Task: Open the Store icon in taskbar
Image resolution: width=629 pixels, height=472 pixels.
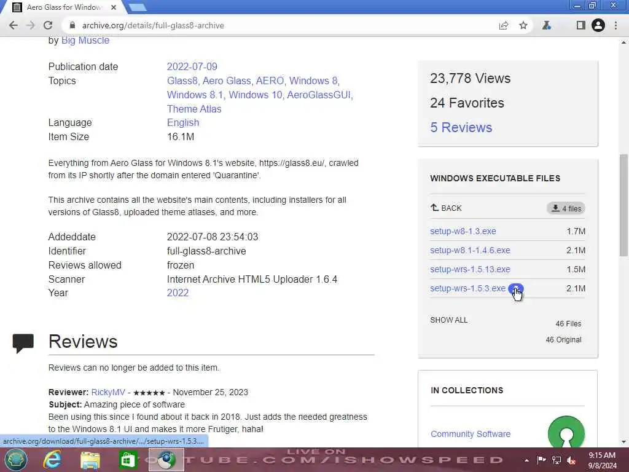Action: 128,460
